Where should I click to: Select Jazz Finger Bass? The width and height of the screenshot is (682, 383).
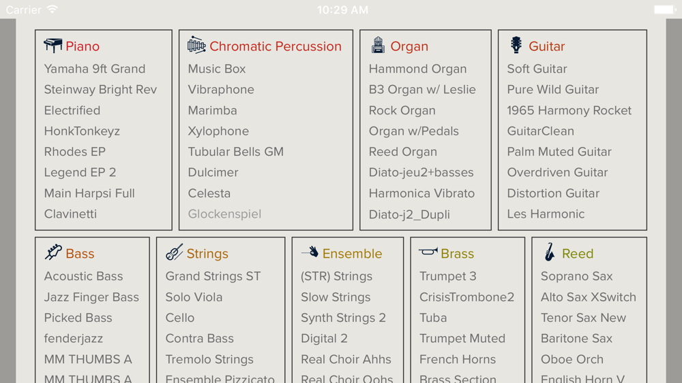91,297
